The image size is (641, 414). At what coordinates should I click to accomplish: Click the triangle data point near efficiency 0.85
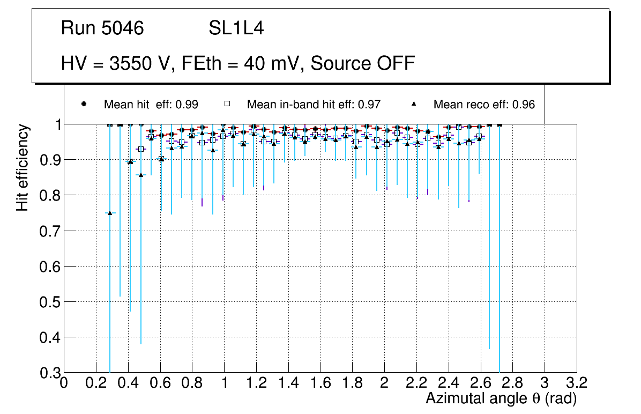(141, 175)
